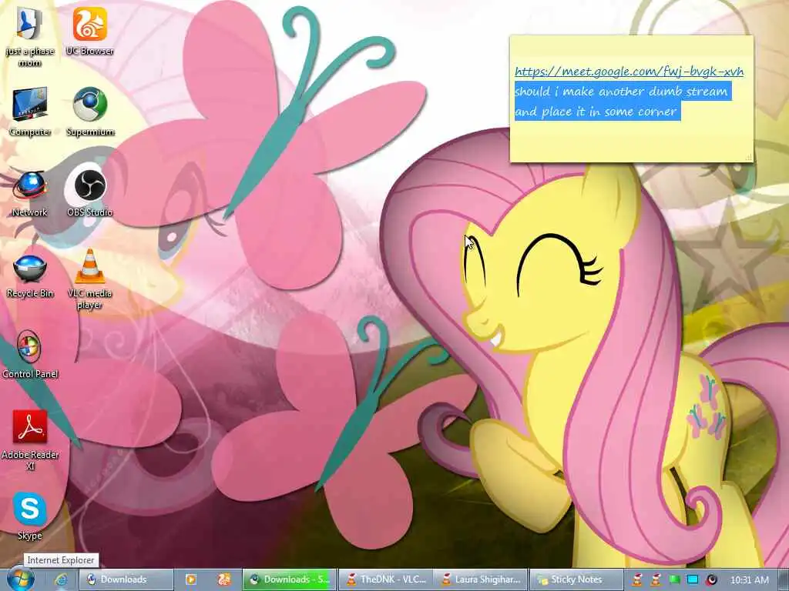The height and width of the screenshot is (591, 789).
Task: Switch to the green 'Downloads - S...' taskbar button
Action: [x=290, y=579]
